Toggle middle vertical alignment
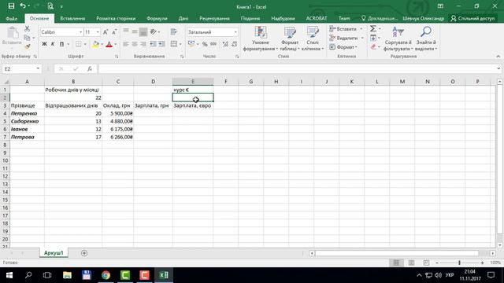Image resolution: width=504 pixels, height=283 pixels. pyautogui.click(x=135, y=31)
